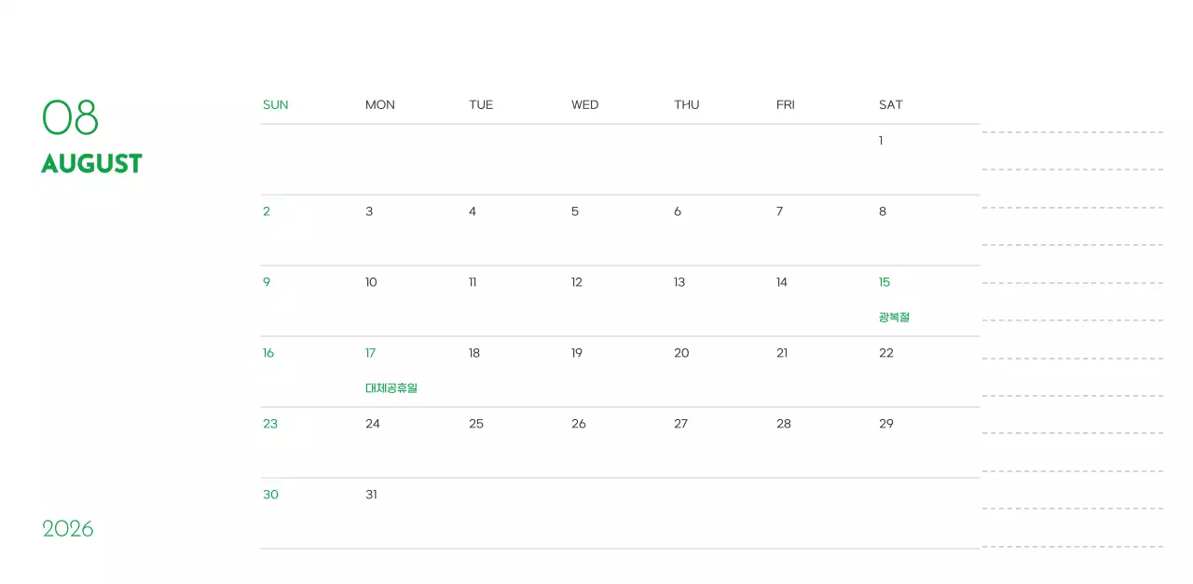Select August 15 on the calendar
The image size is (1193, 584).
[884, 282]
